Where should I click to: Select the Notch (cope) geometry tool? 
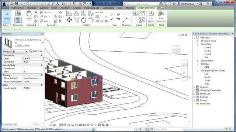(x=45, y=12)
